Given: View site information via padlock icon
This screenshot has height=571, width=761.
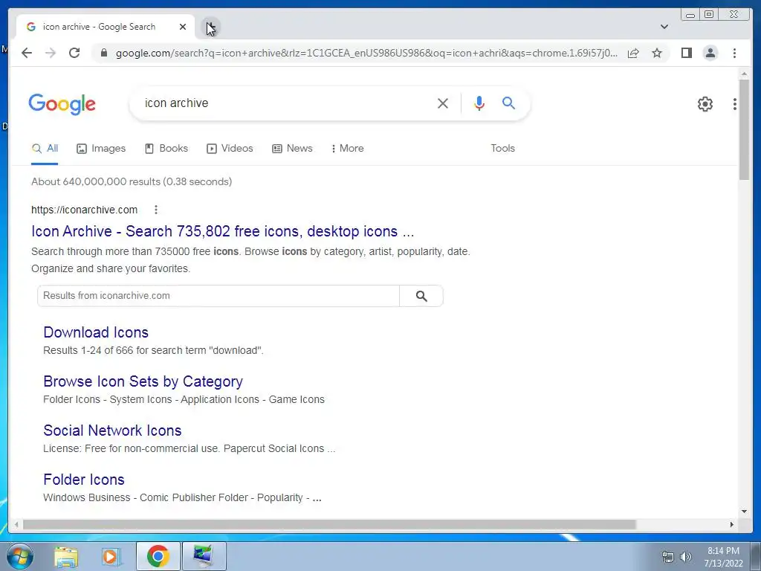Looking at the screenshot, I should (x=103, y=53).
